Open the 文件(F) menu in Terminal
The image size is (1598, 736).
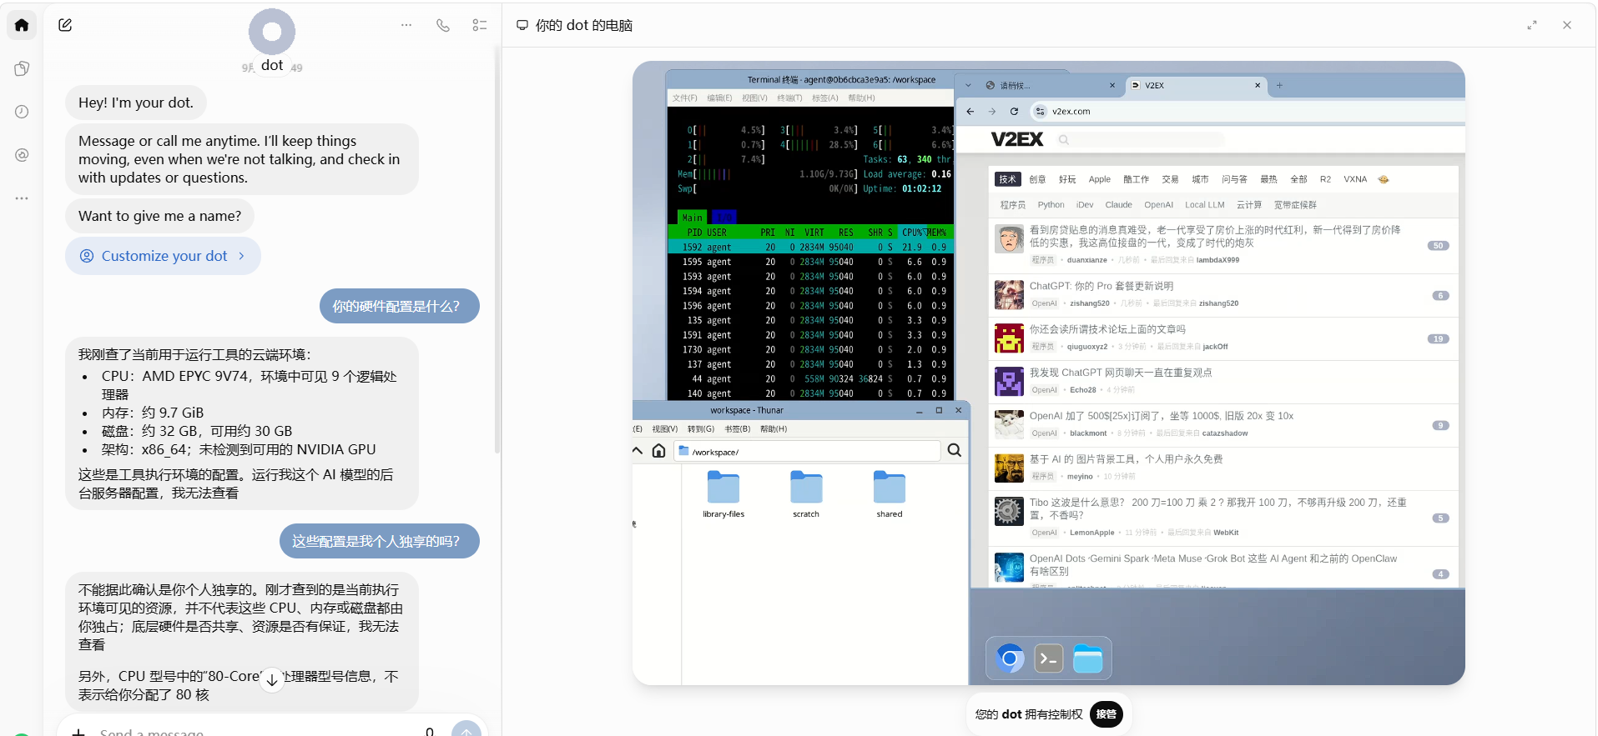(x=685, y=98)
